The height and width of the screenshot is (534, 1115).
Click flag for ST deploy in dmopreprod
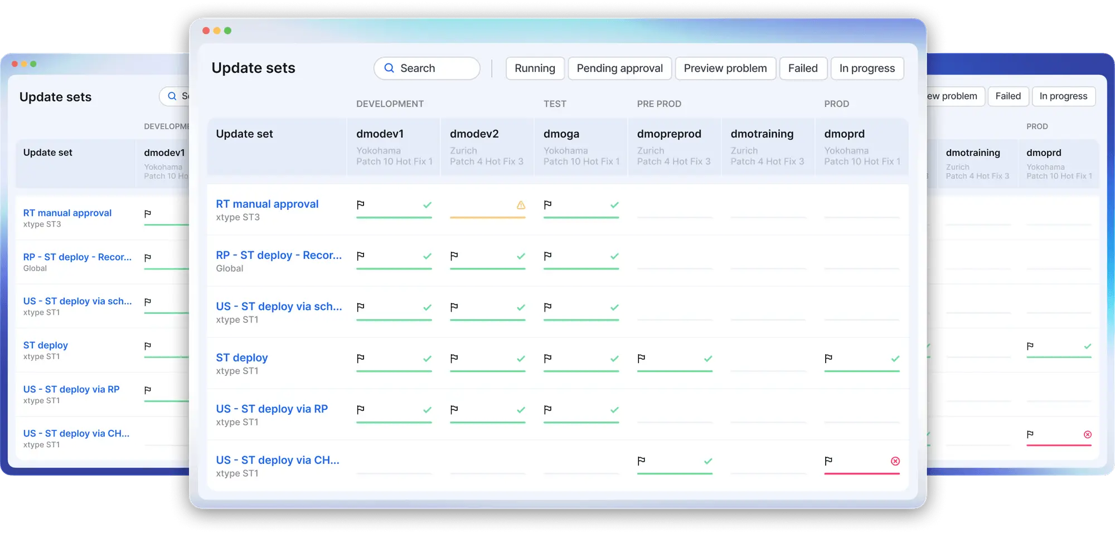pyautogui.click(x=642, y=359)
